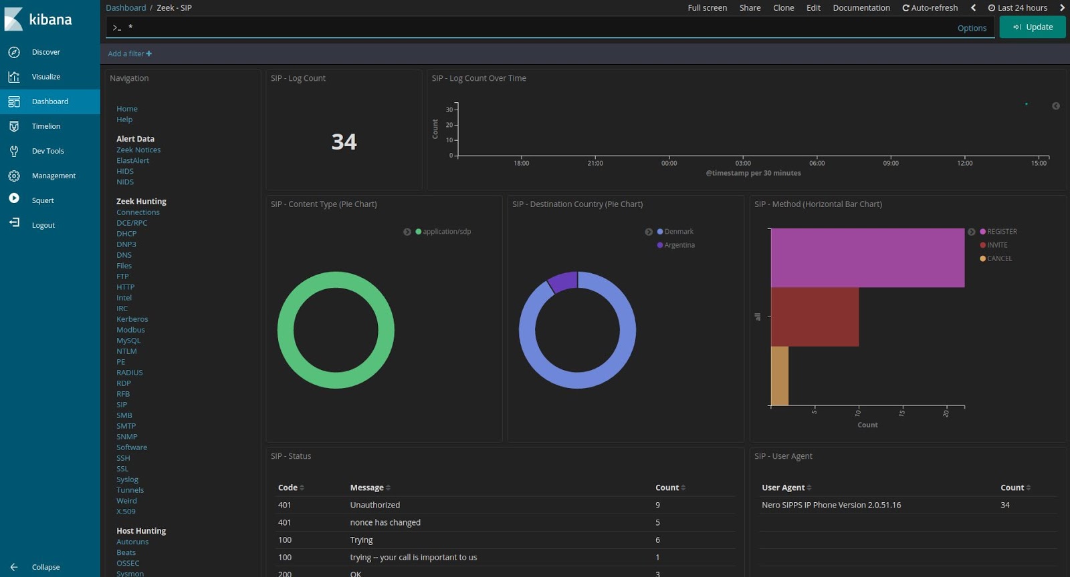
Task: Sort the status table by Code
Action: (291, 488)
